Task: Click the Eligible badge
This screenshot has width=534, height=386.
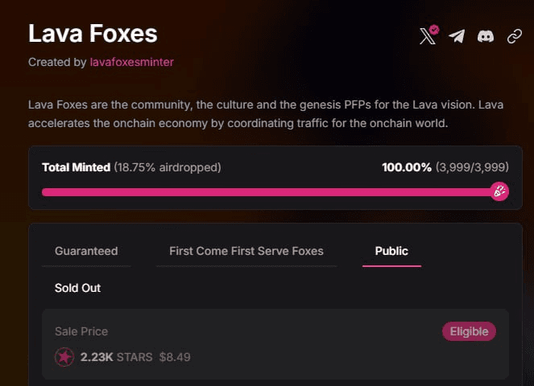Action: [469, 331]
